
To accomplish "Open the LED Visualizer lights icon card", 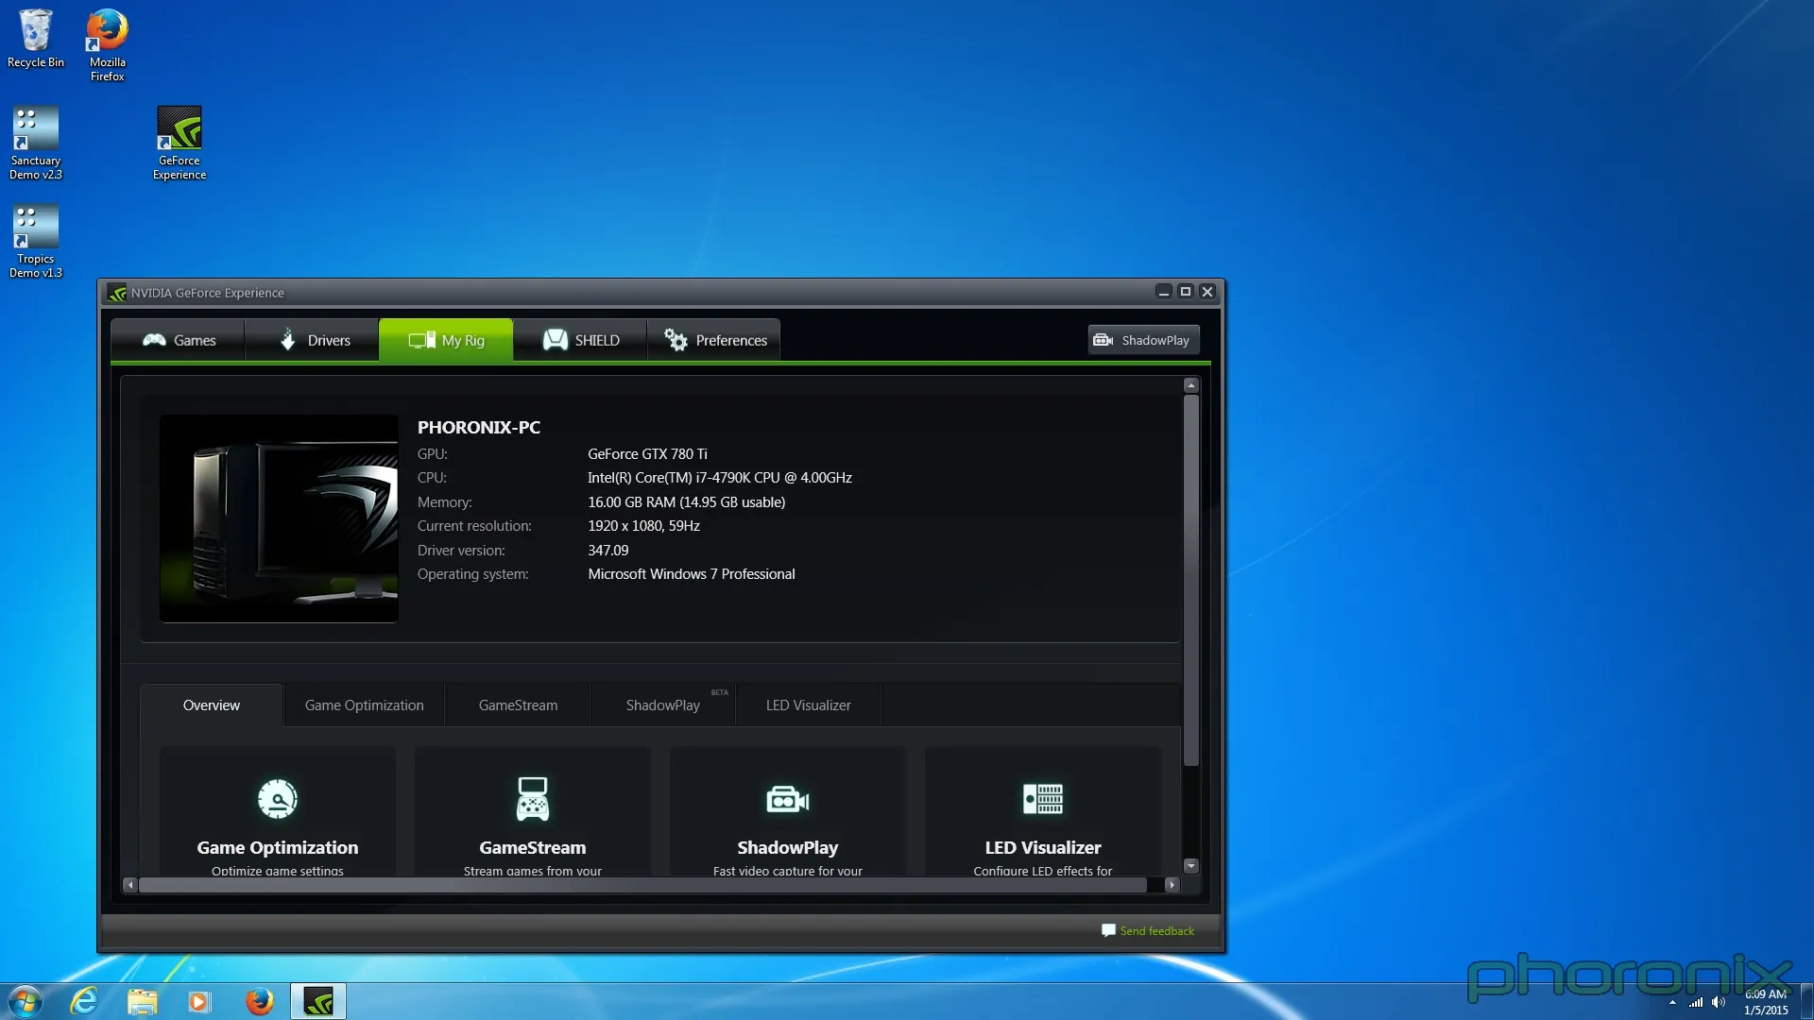I will [1042, 798].
